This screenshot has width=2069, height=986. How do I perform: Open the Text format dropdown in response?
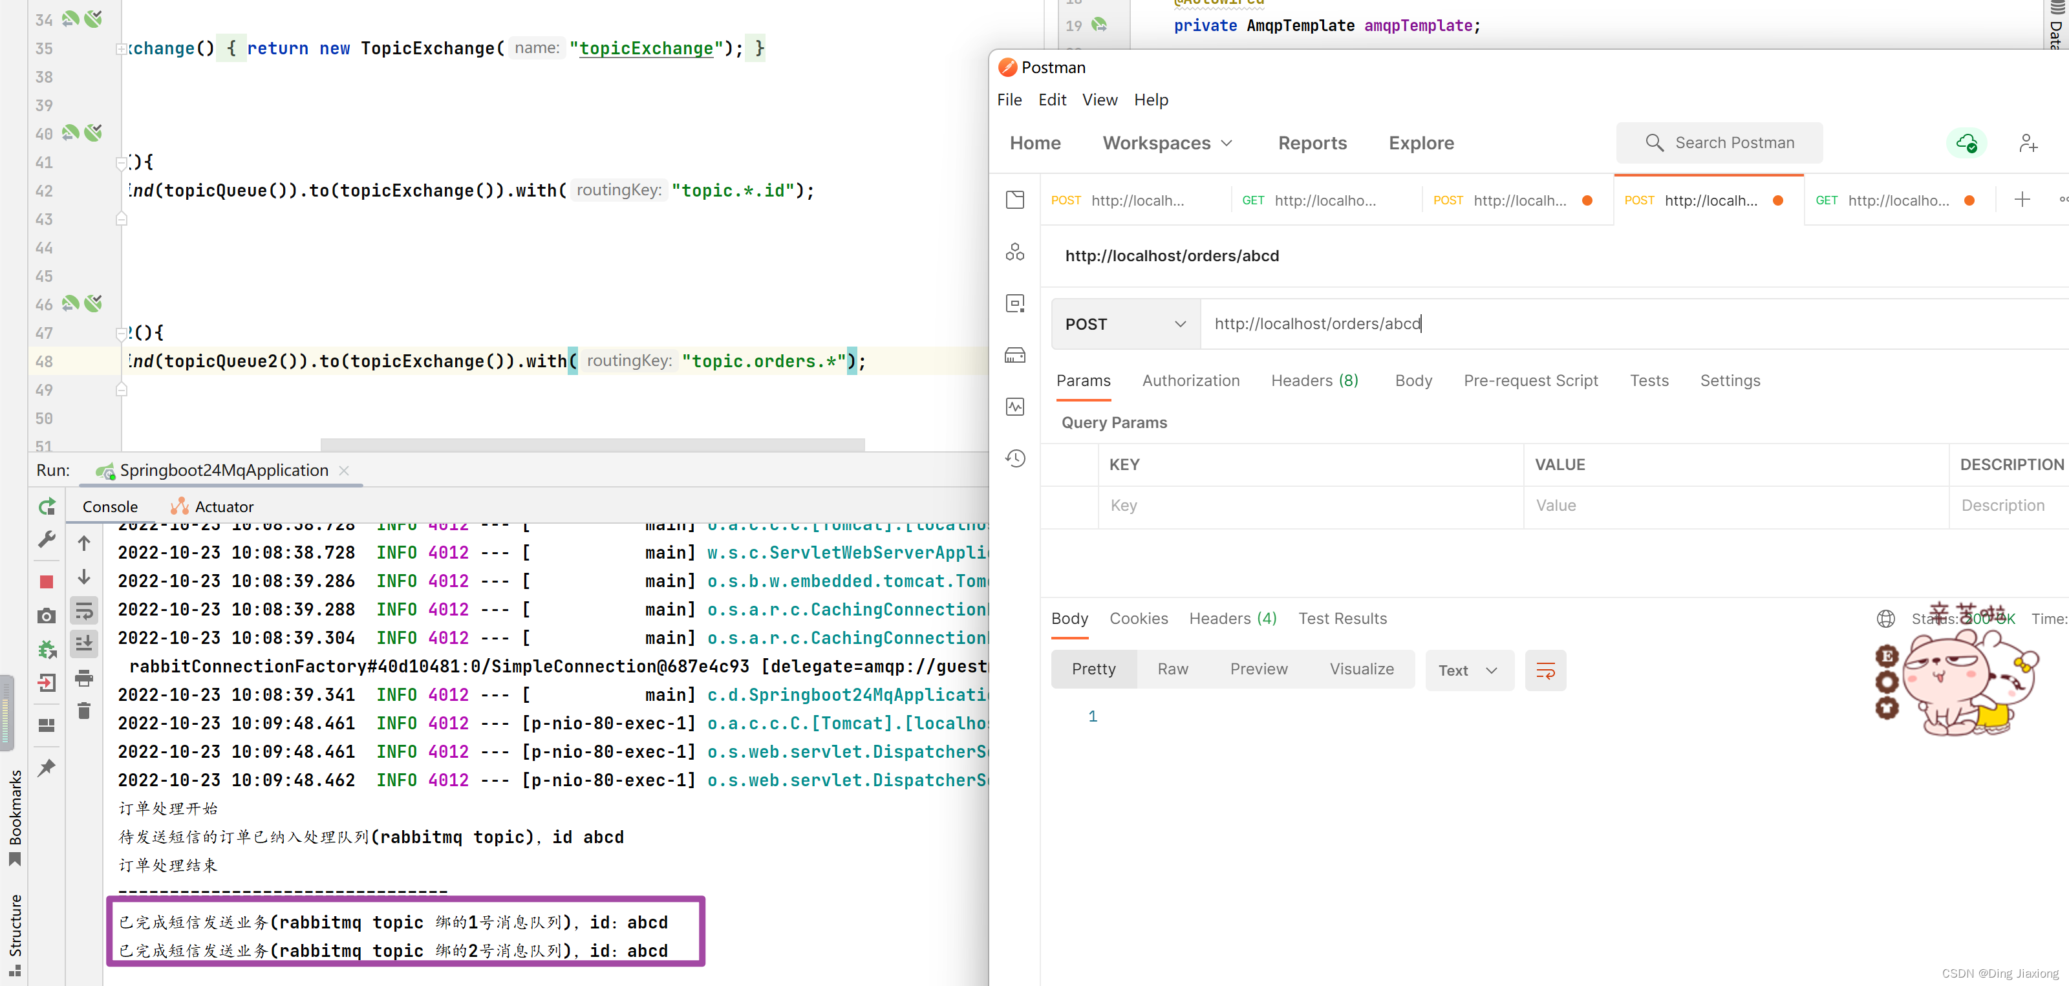[1469, 670]
